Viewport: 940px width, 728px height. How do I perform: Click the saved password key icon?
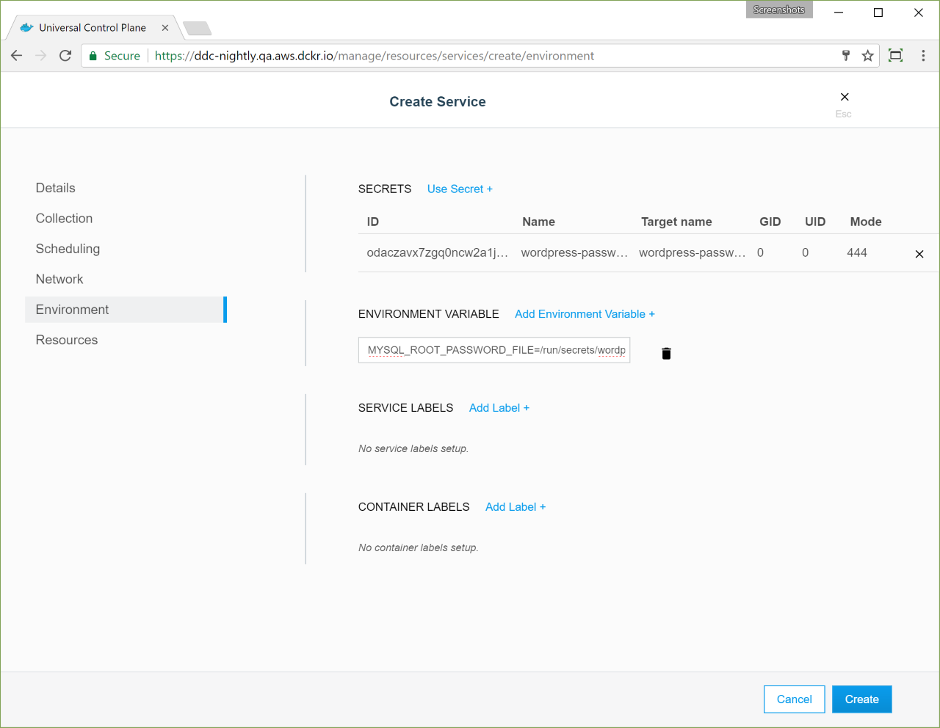(x=846, y=56)
